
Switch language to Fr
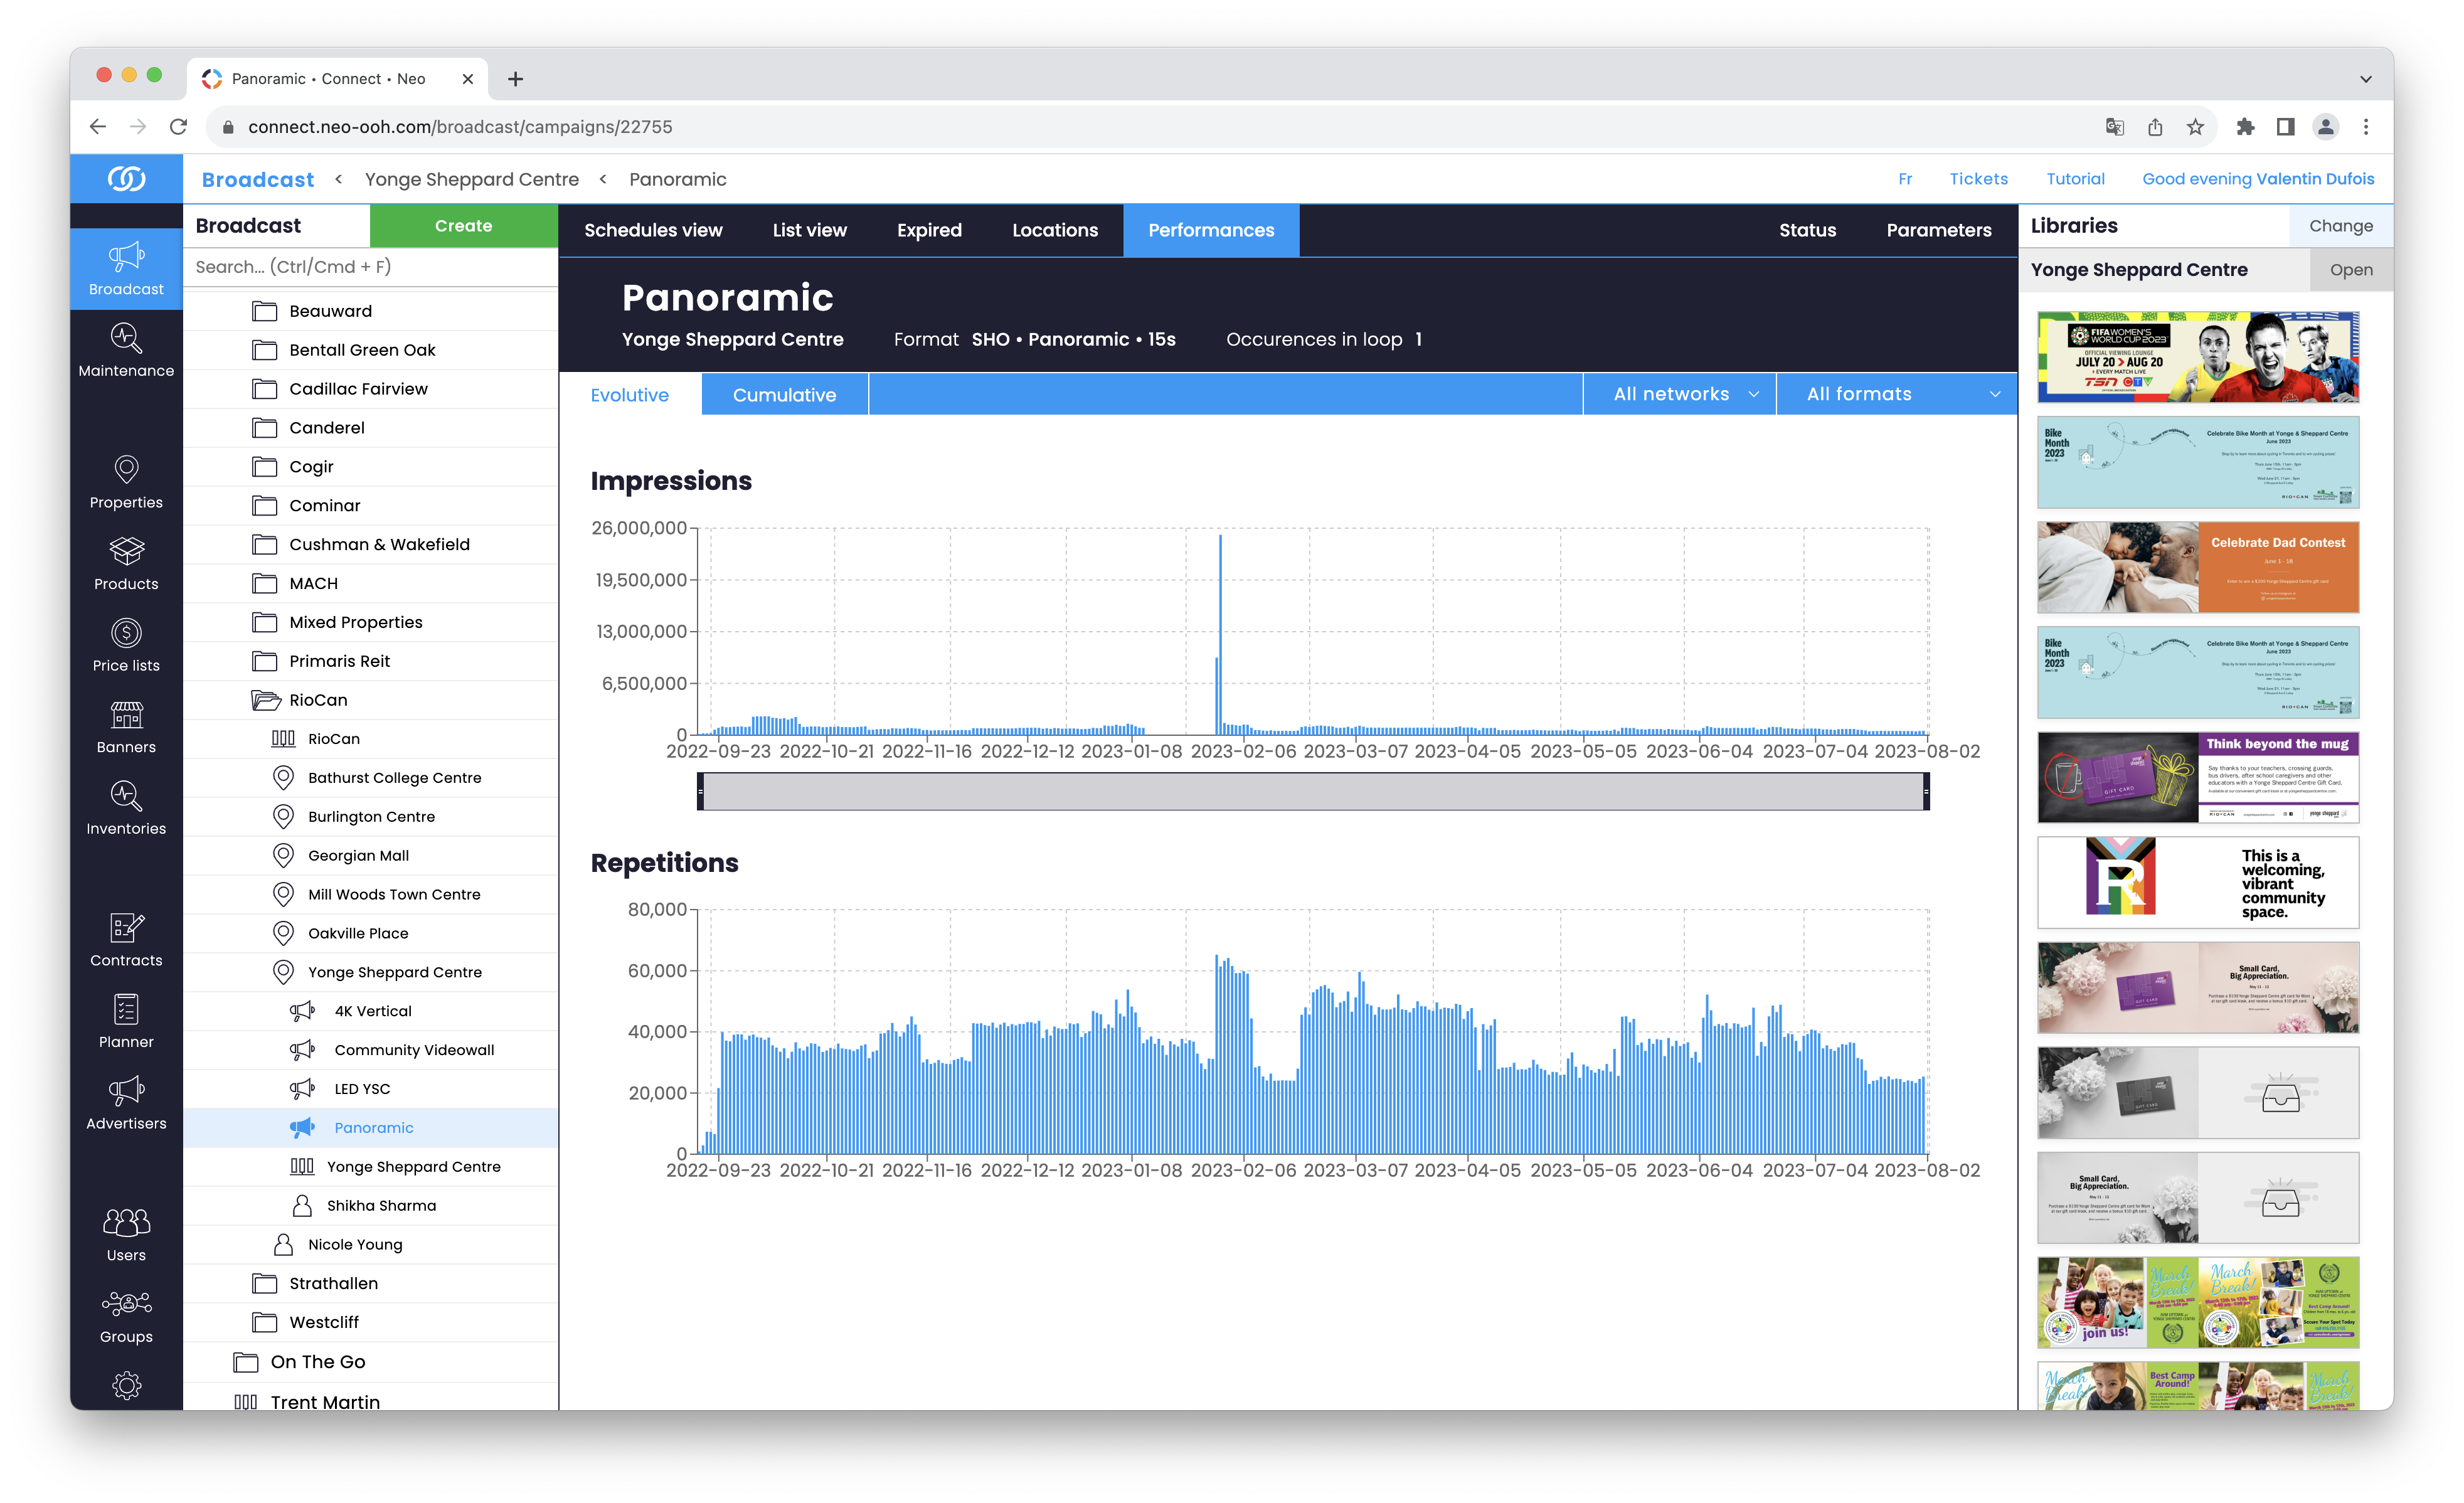click(1905, 179)
